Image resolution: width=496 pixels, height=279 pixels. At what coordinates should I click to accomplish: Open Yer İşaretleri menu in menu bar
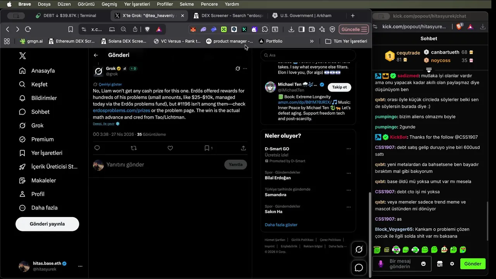pos(137,4)
